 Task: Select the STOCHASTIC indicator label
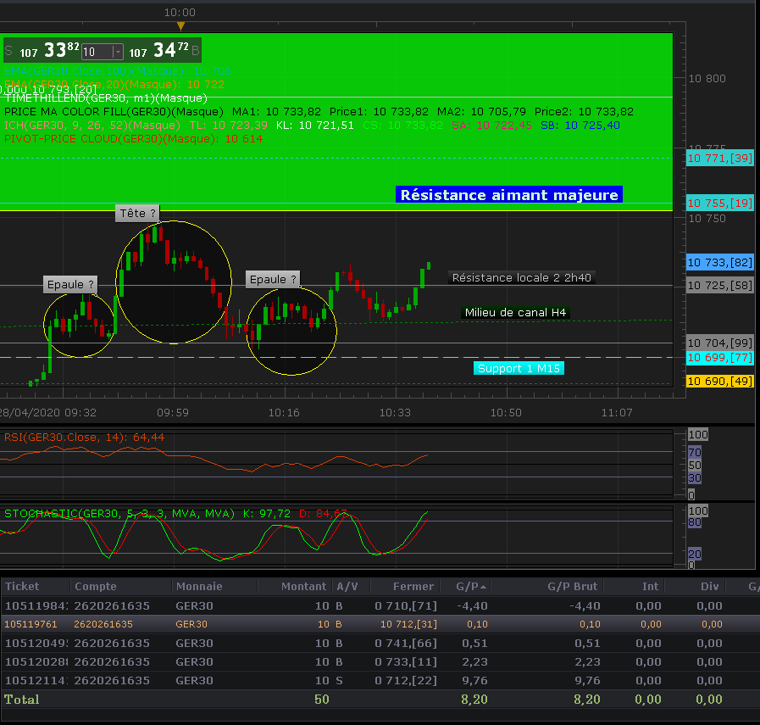coord(119,513)
